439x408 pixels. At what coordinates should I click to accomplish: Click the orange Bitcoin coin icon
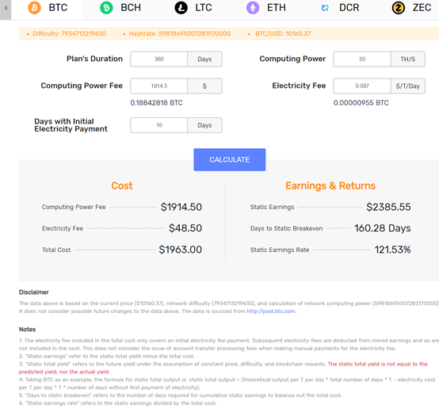click(34, 8)
